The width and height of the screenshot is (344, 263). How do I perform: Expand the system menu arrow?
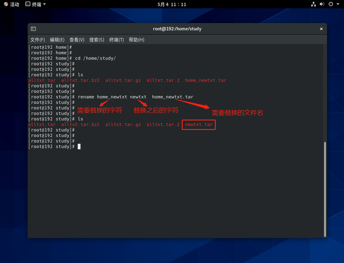(338, 4)
